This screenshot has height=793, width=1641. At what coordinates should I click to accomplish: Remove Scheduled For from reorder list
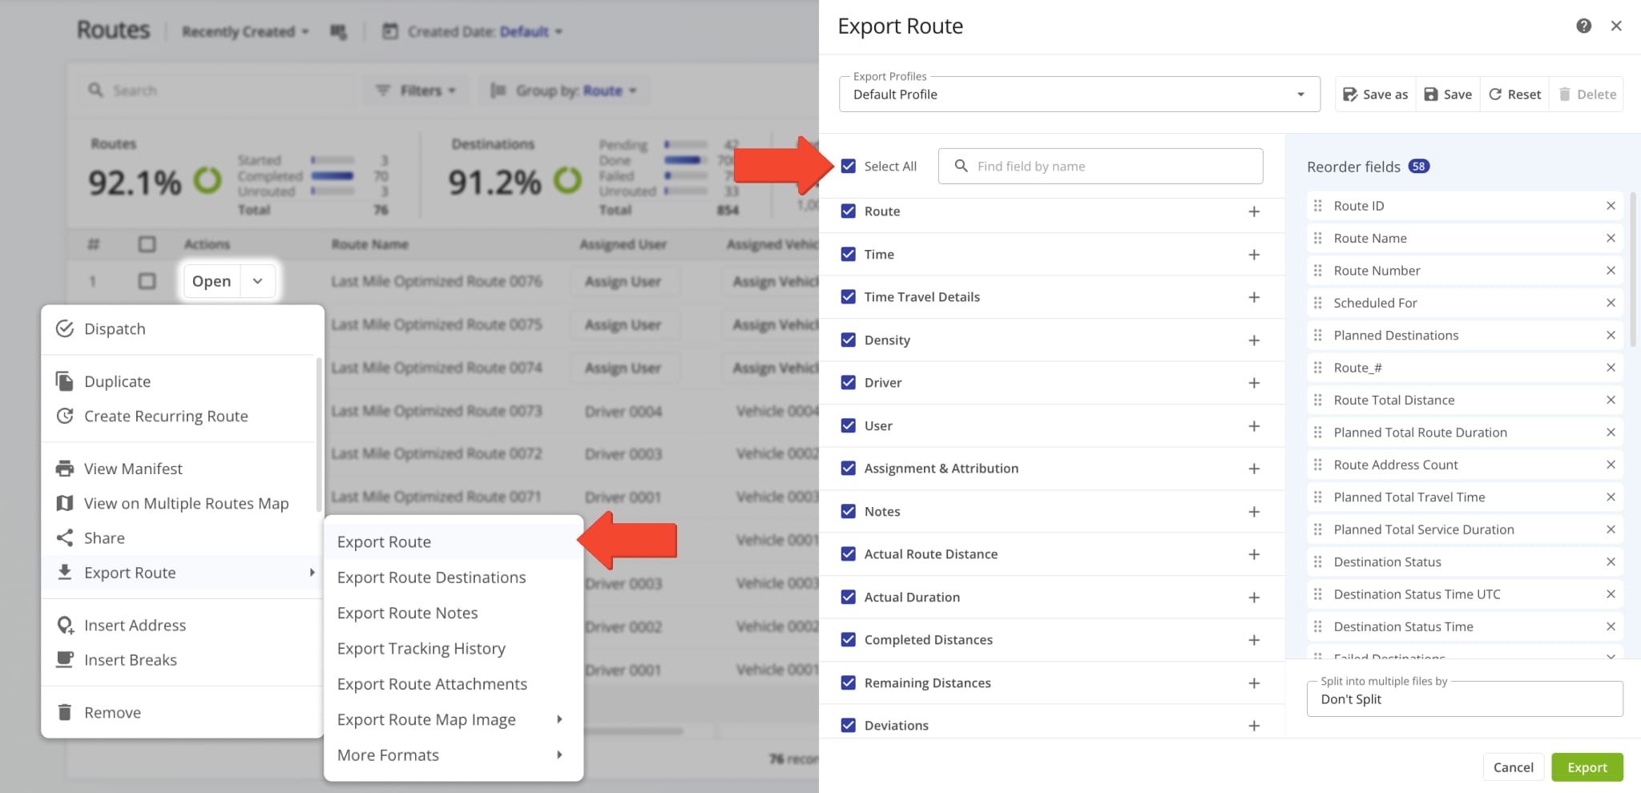[1611, 303]
